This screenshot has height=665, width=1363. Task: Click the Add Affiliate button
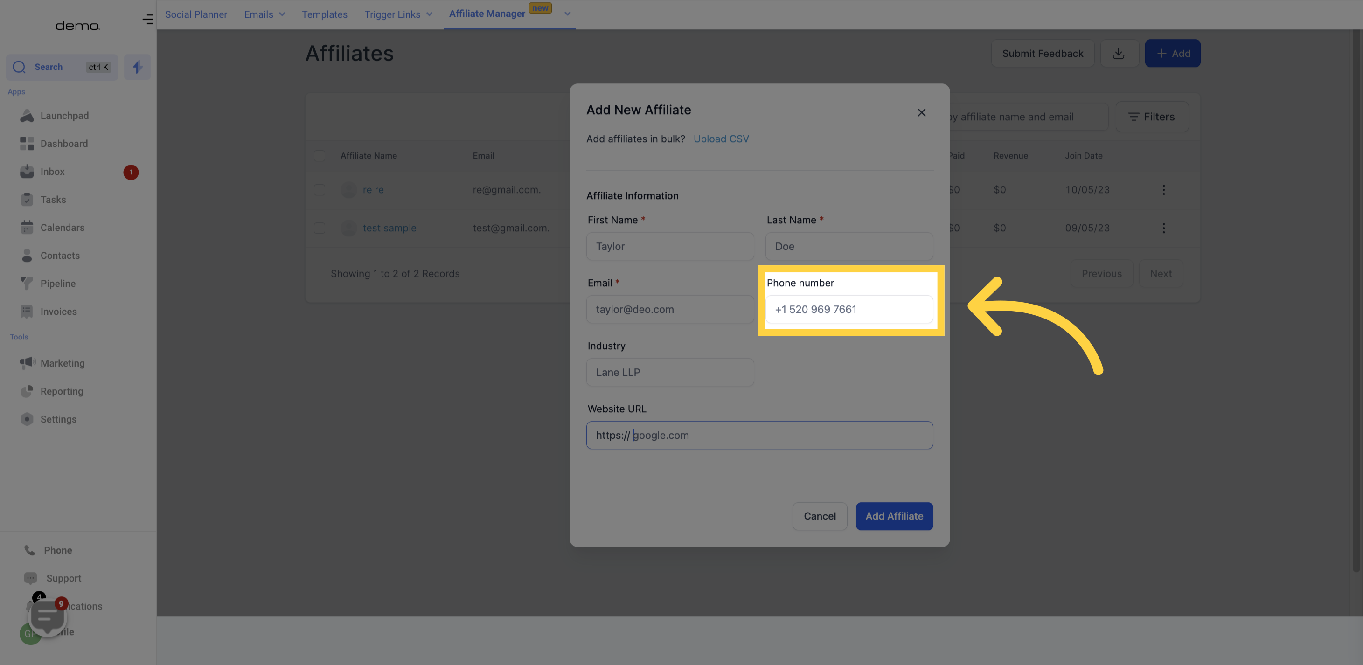pos(894,516)
